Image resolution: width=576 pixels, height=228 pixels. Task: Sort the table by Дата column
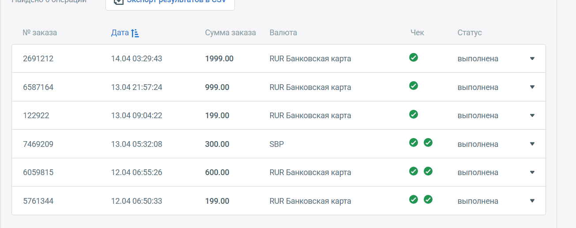[x=120, y=33]
